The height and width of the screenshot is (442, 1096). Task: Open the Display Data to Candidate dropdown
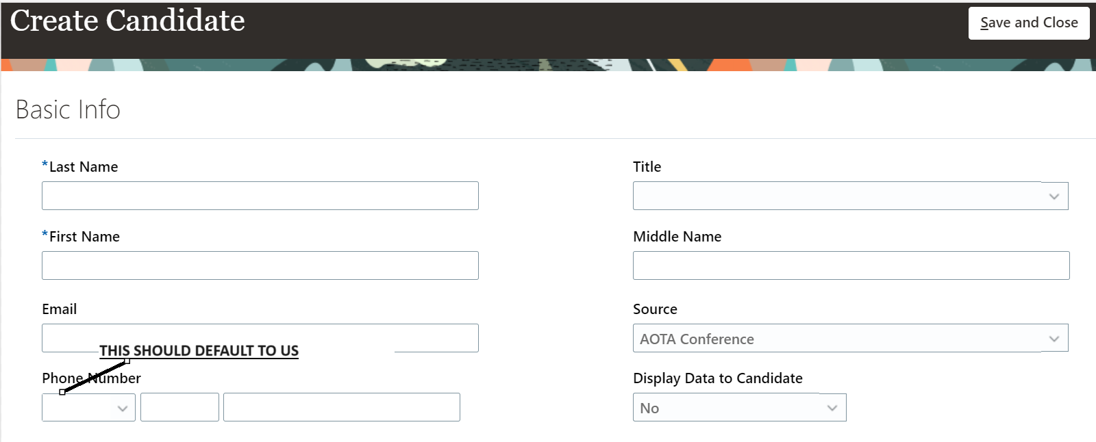coord(738,407)
